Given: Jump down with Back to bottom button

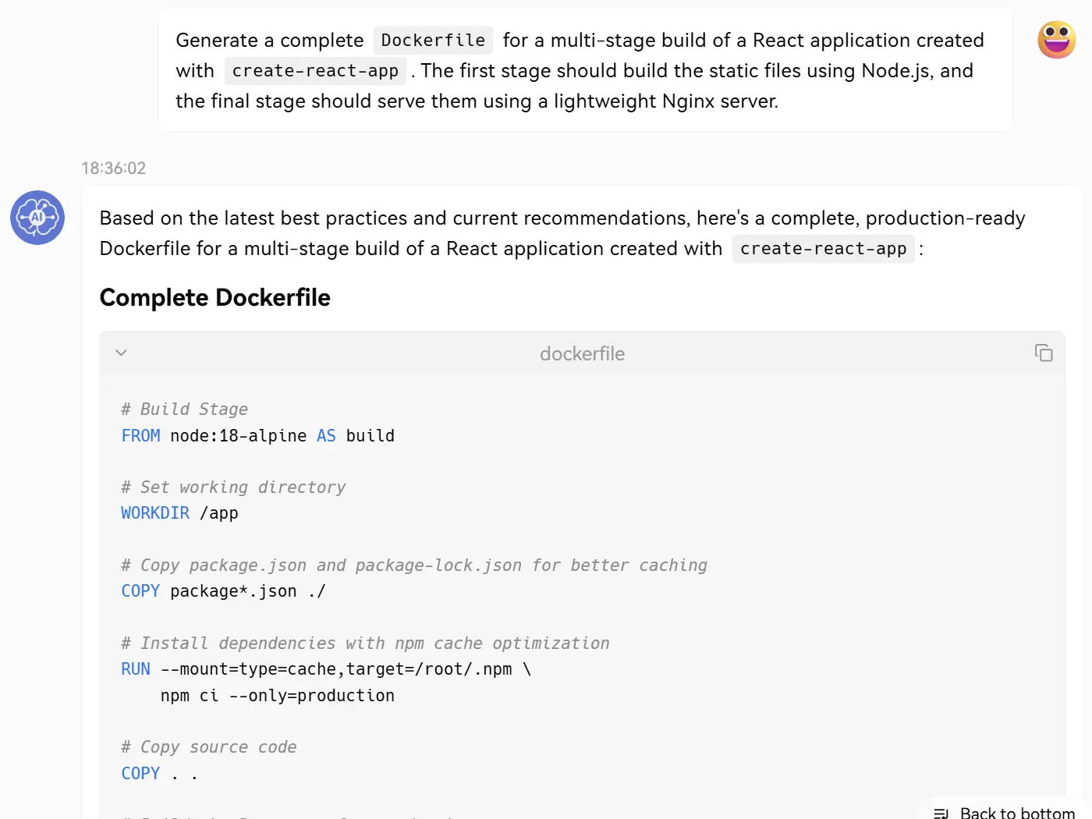Looking at the screenshot, I should (1005, 811).
